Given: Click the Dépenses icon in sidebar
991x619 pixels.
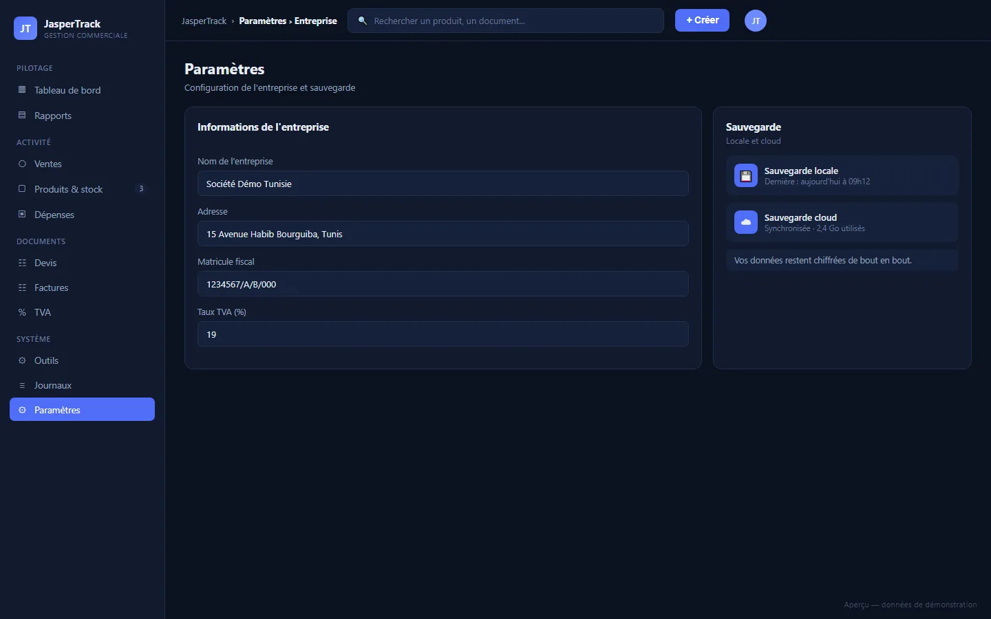Looking at the screenshot, I should tap(22, 215).
